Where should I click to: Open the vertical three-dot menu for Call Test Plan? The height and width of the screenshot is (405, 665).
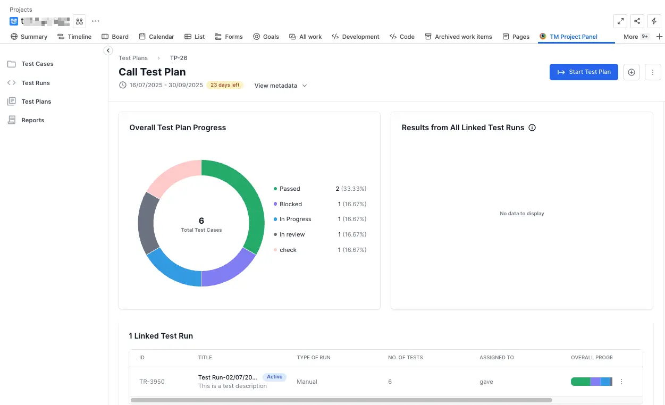653,72
